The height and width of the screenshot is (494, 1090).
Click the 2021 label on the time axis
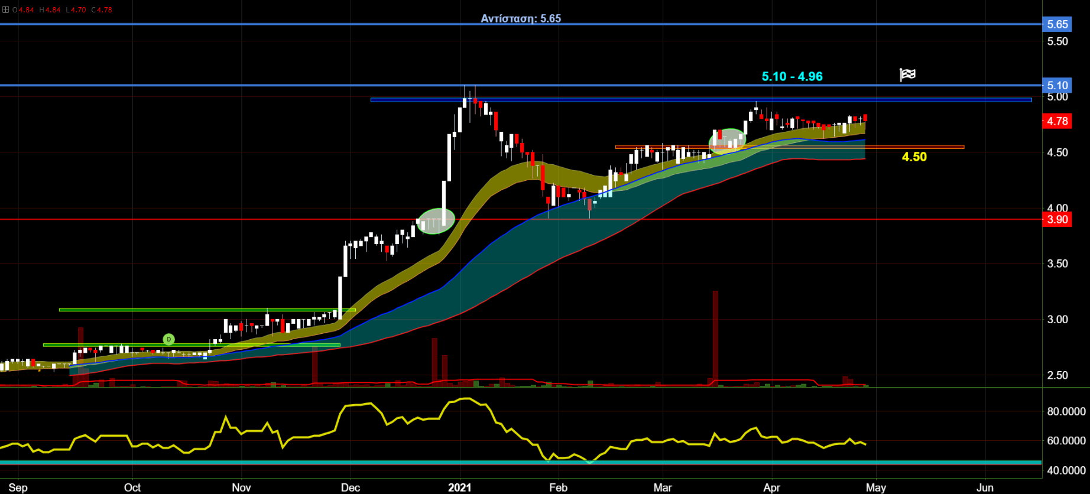pyautogui.click(x=459, y=487)
